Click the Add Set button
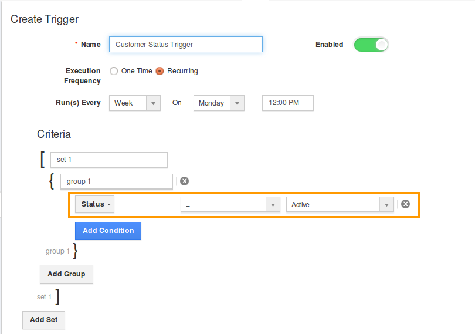Screen dimensions: 475x334 point(43,320)
